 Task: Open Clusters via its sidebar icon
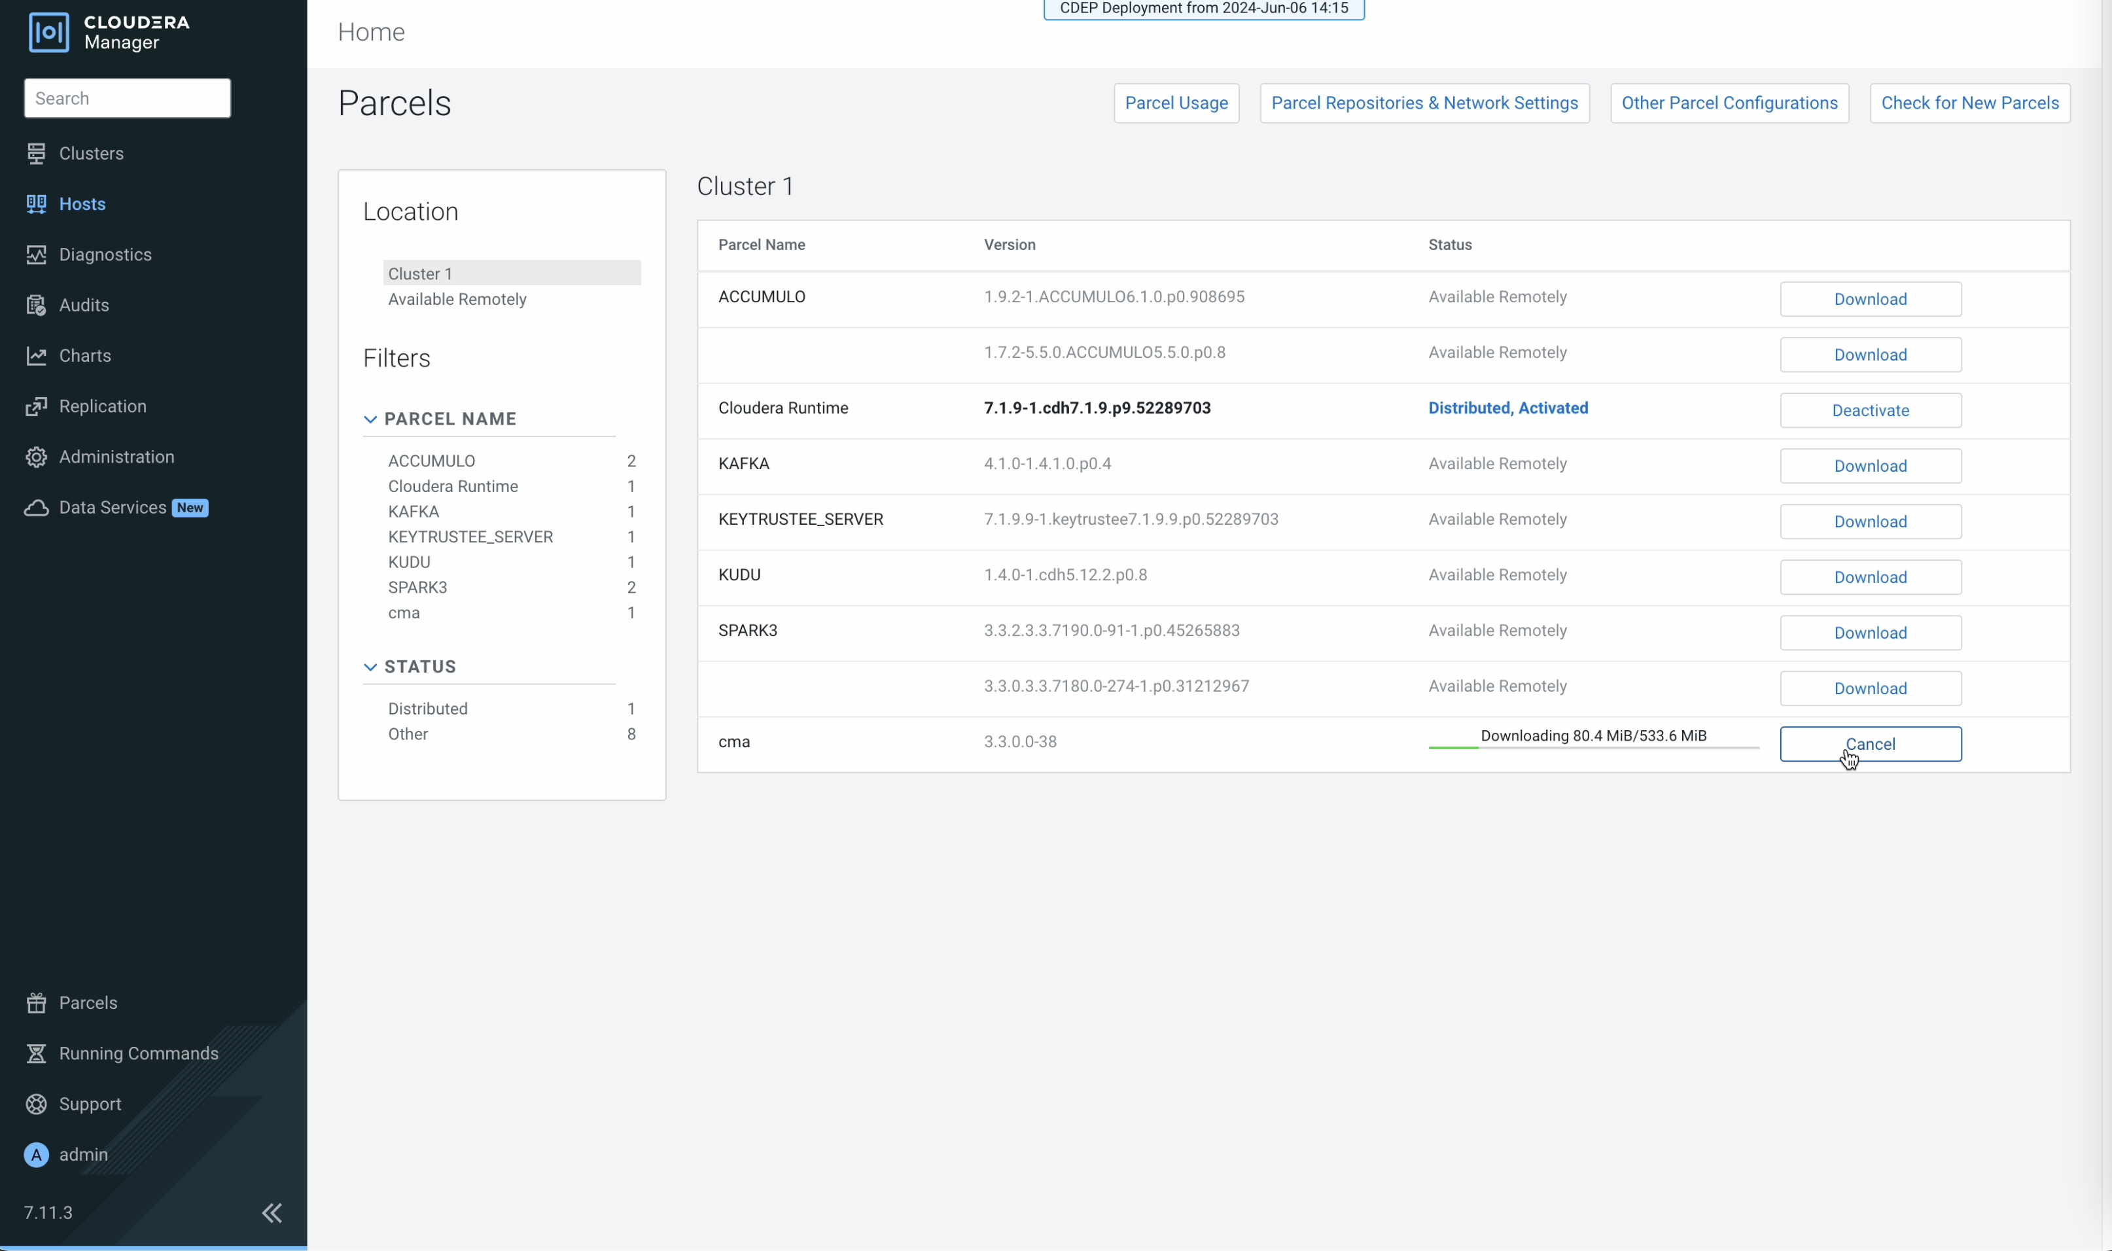coord(36,153)
